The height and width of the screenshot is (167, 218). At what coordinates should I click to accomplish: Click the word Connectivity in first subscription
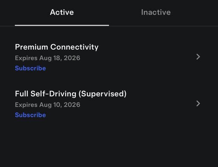click(x=74, y=47)
